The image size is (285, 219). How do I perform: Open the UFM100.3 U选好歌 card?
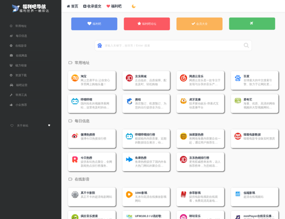point(146,215)
